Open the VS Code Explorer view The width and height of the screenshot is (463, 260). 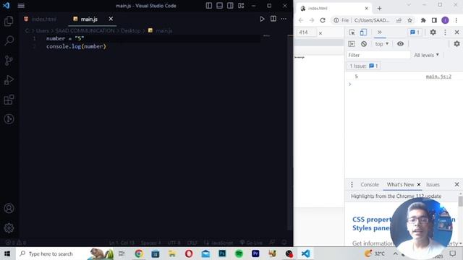(x=9, y=21)
